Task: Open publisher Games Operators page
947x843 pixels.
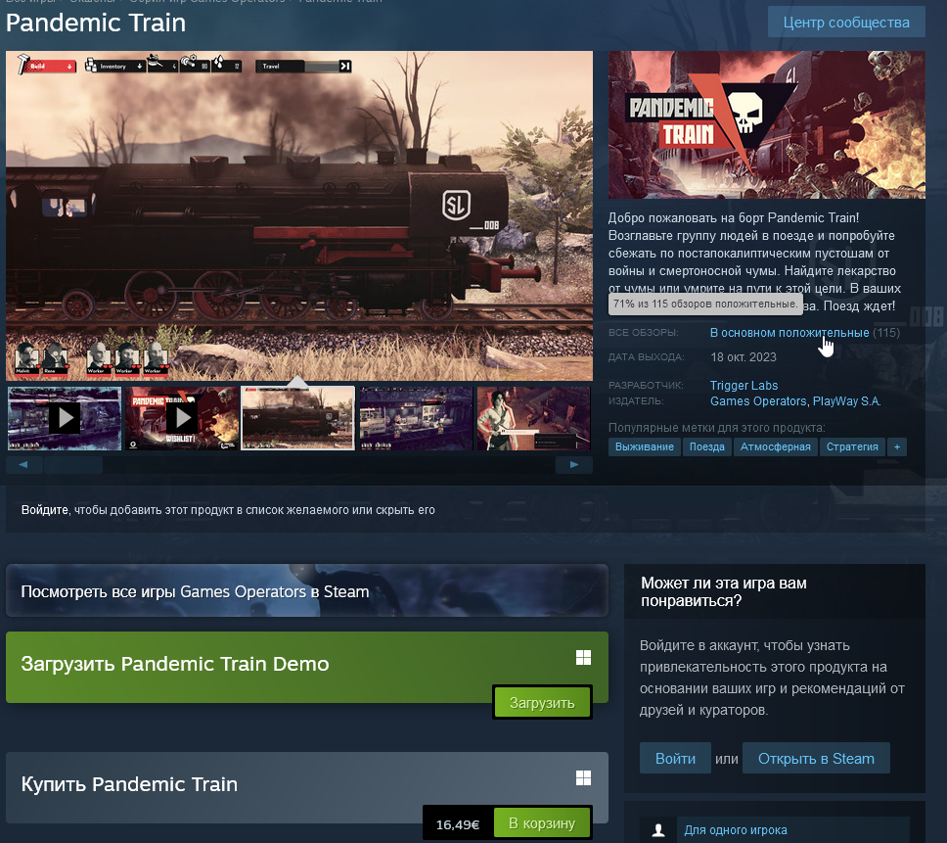Action: click(x=758, y=401)
